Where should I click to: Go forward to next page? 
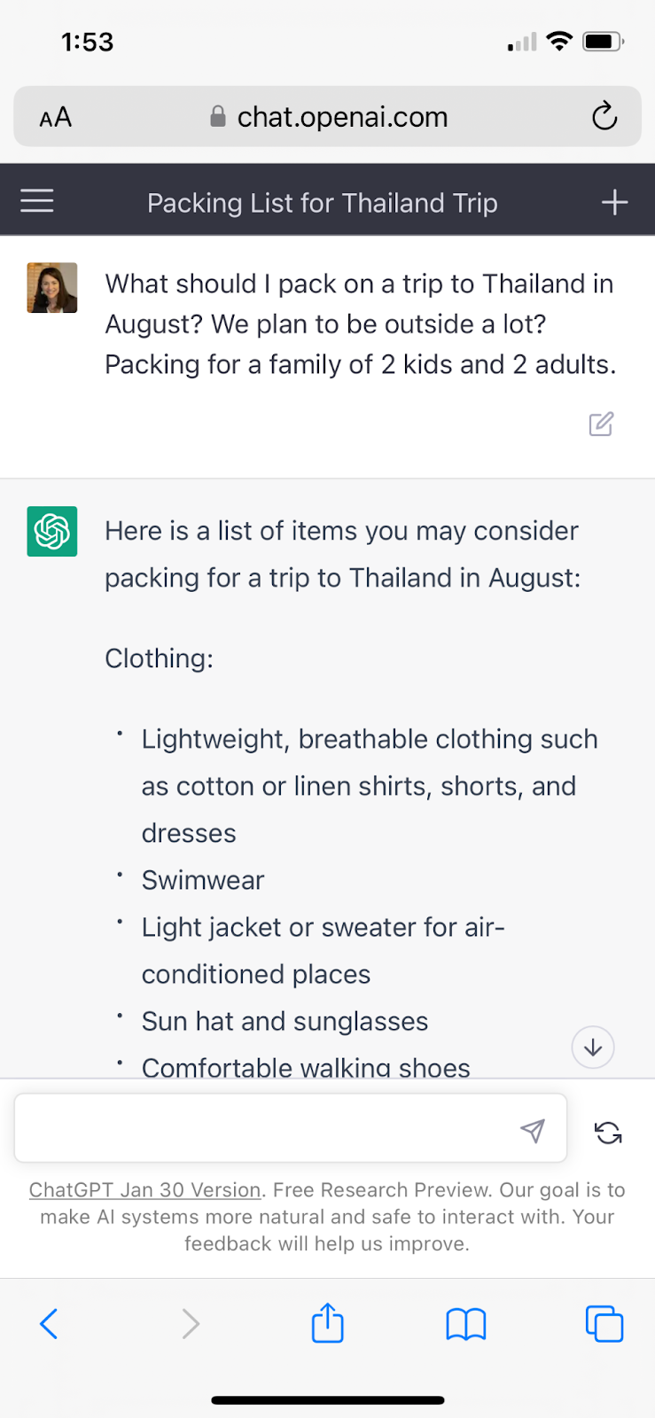190,1324
